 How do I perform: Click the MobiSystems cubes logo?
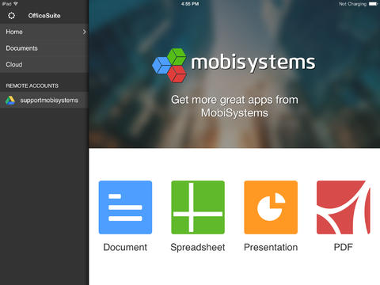169,65
